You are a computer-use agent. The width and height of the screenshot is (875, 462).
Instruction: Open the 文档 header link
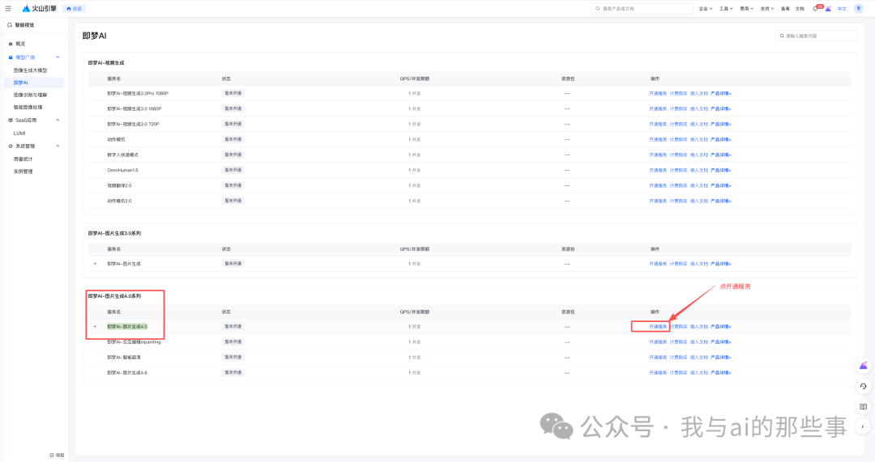(800, 8)
